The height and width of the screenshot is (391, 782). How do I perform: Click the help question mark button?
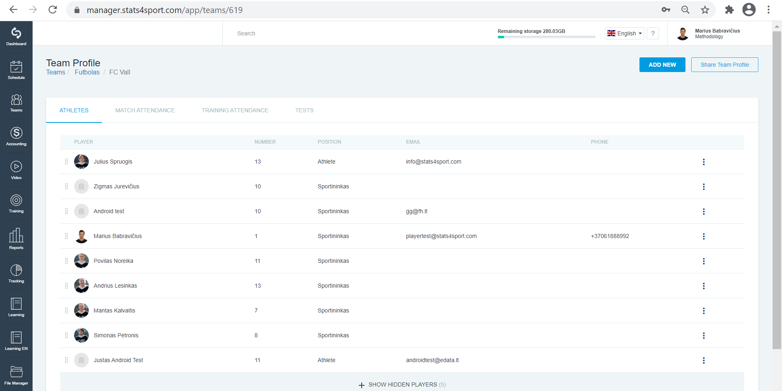[x=653, y=33]
